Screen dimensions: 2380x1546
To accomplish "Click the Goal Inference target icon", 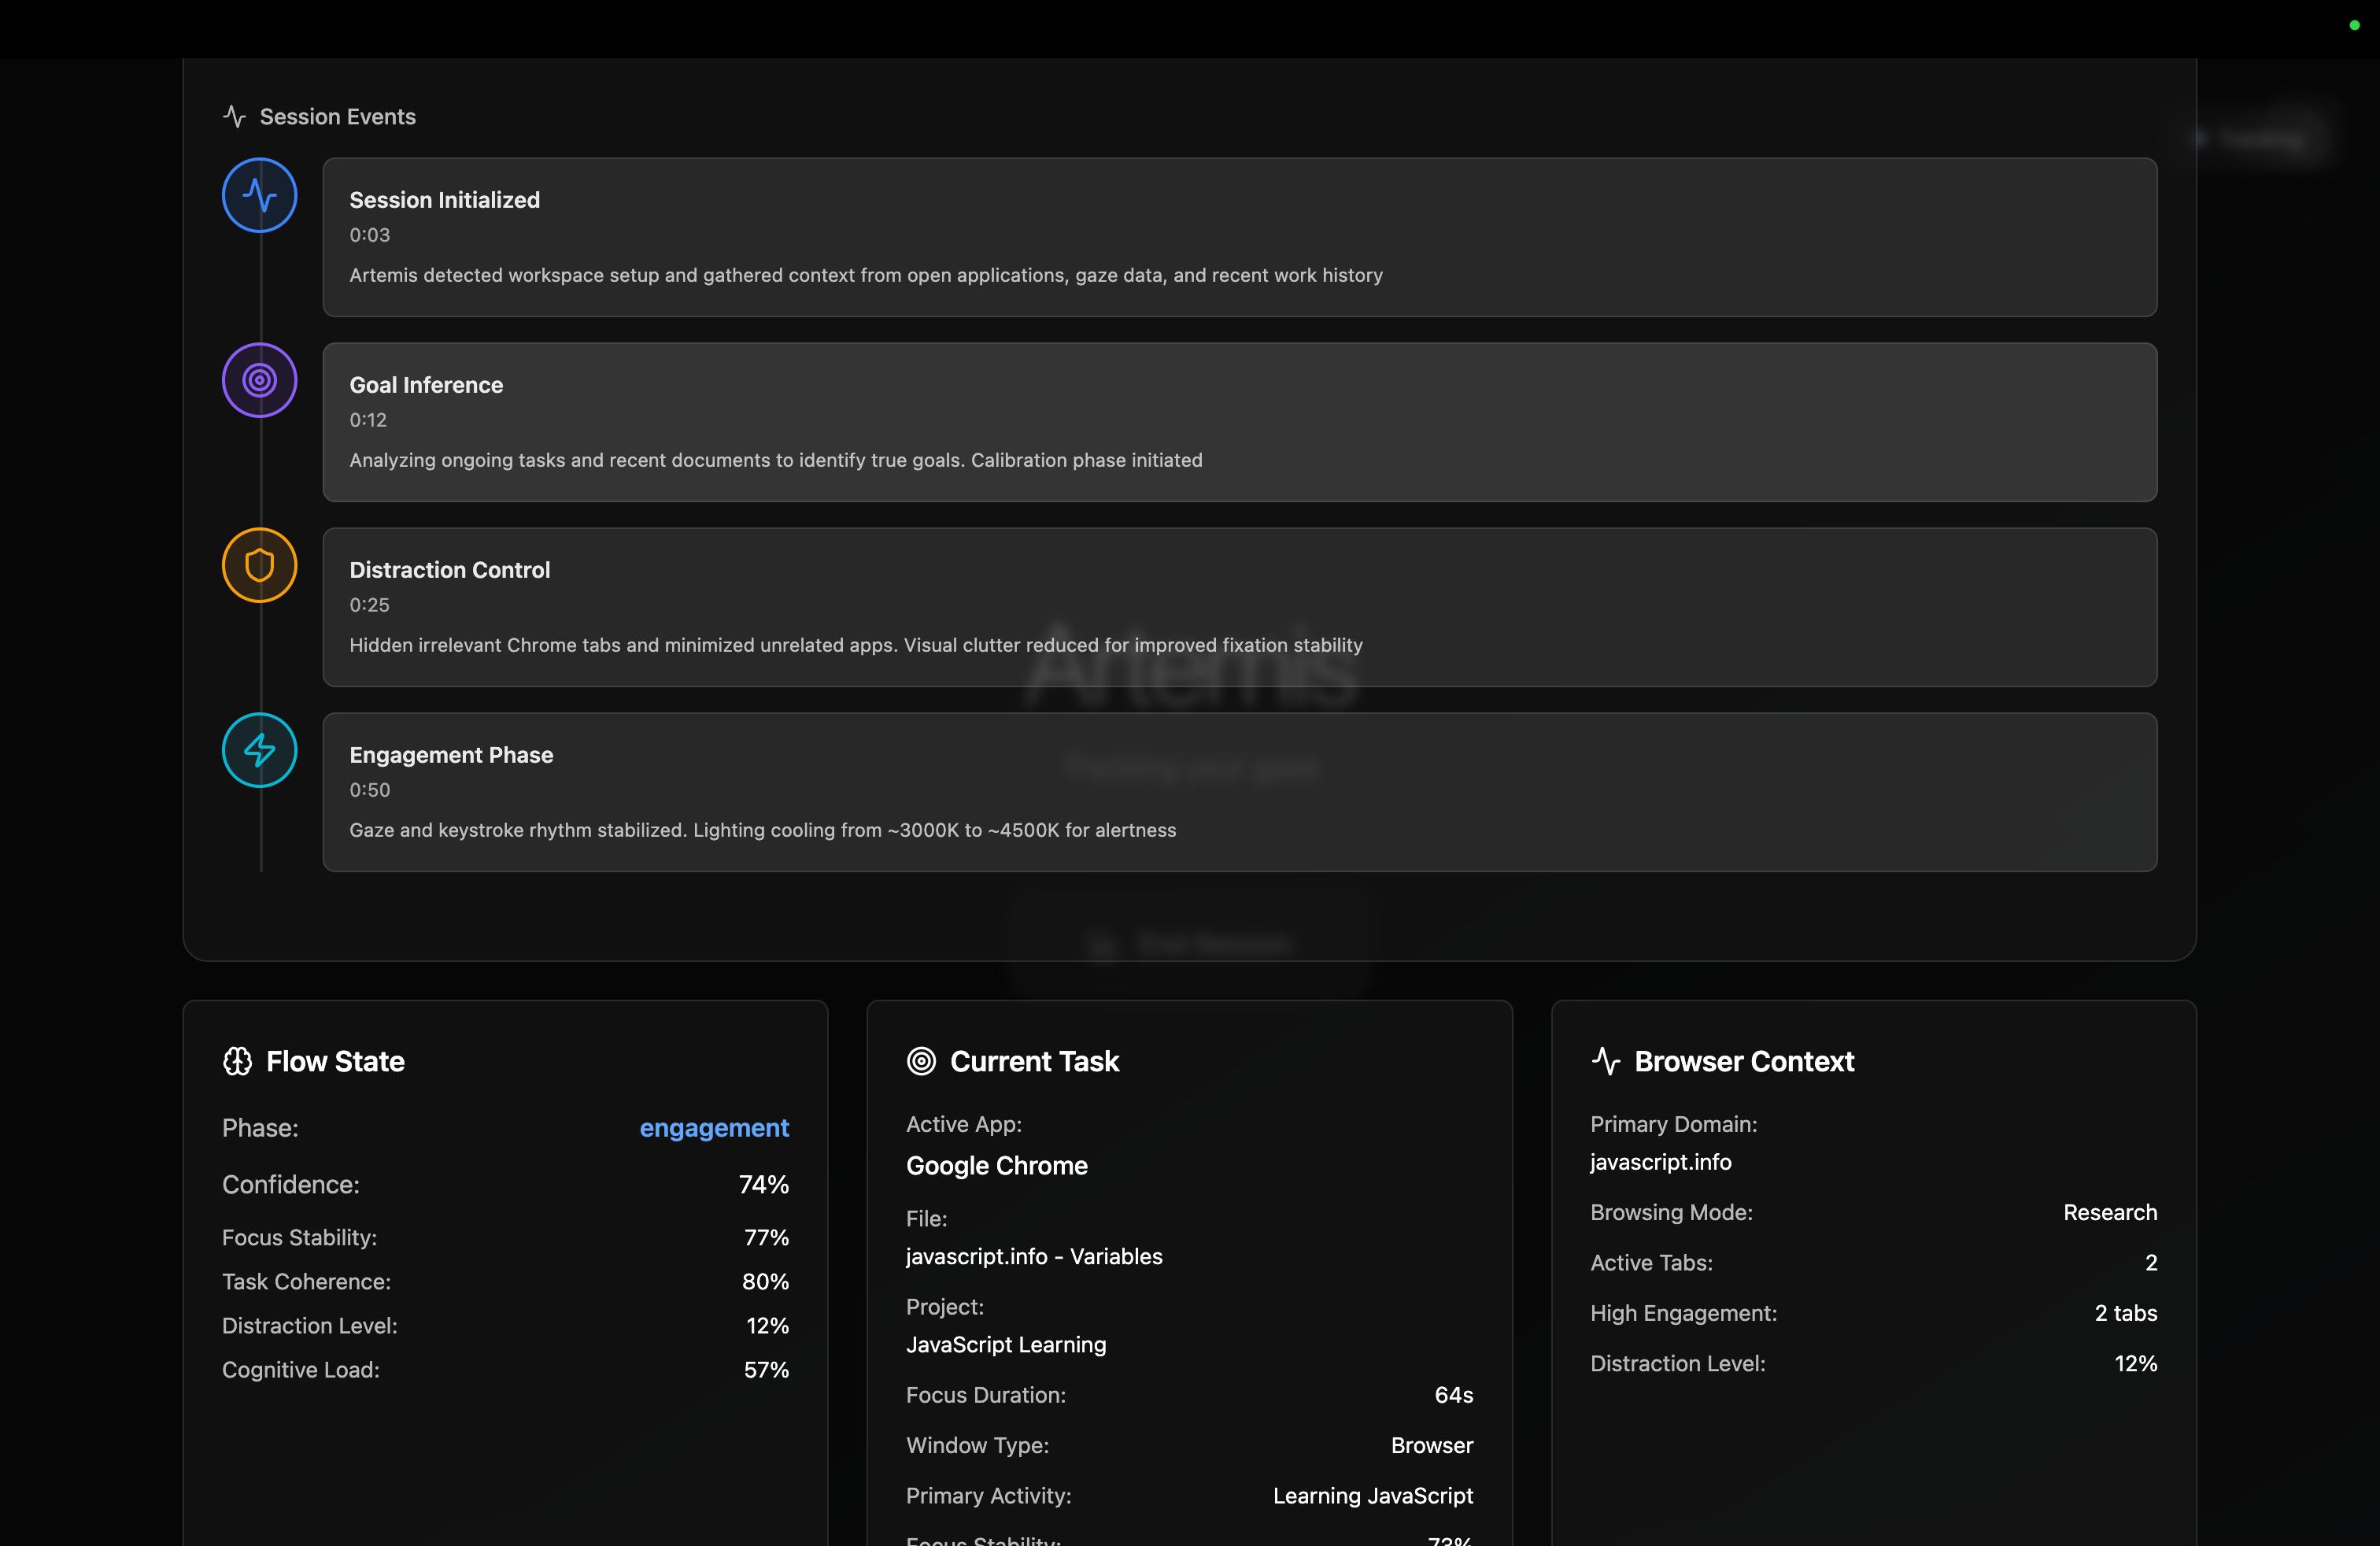I will (259, 380).
